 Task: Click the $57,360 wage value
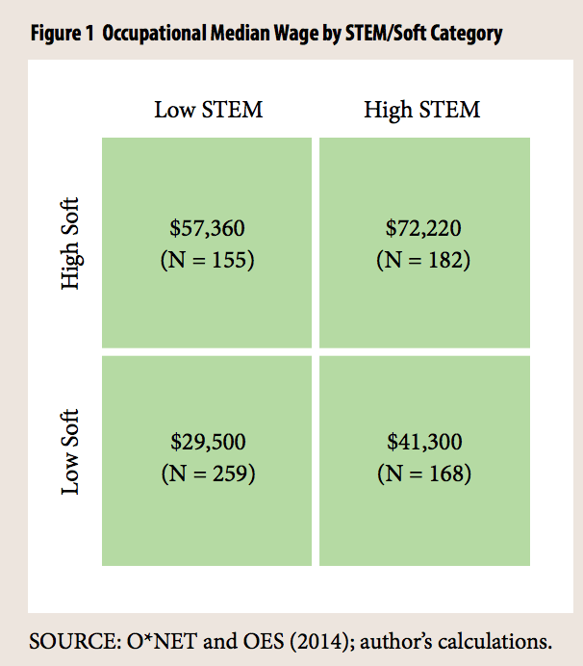click(x=207, y=229)
